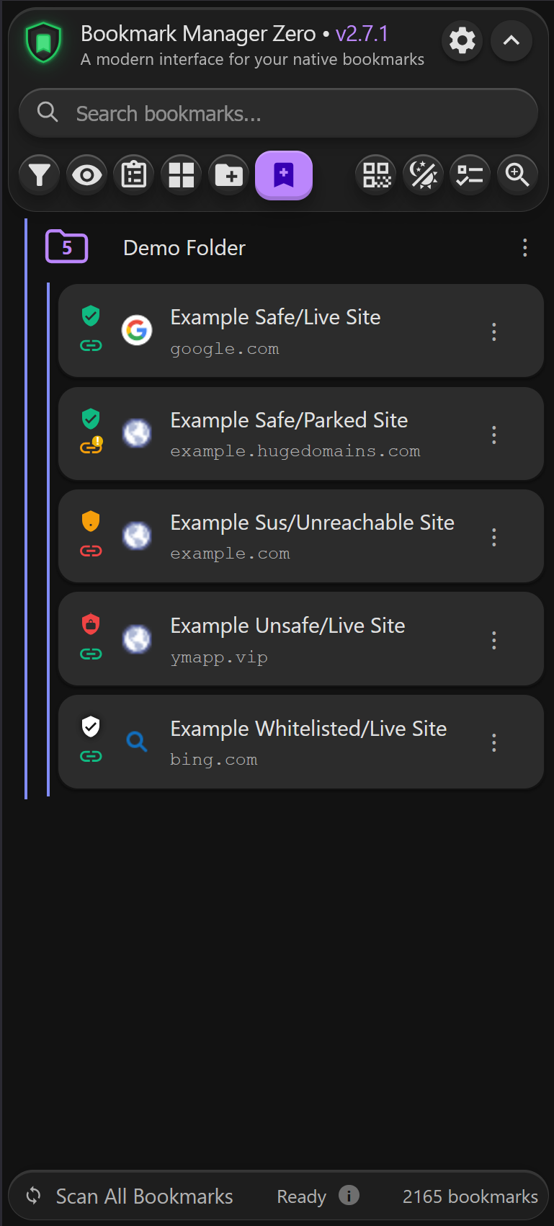Toggle the eye visibility icon
Viewport: 554px width, 1226px height.
[x=86, y=174]
